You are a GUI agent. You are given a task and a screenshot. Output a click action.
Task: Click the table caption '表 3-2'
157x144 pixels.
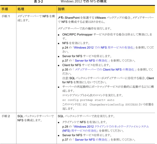point(38,1)
